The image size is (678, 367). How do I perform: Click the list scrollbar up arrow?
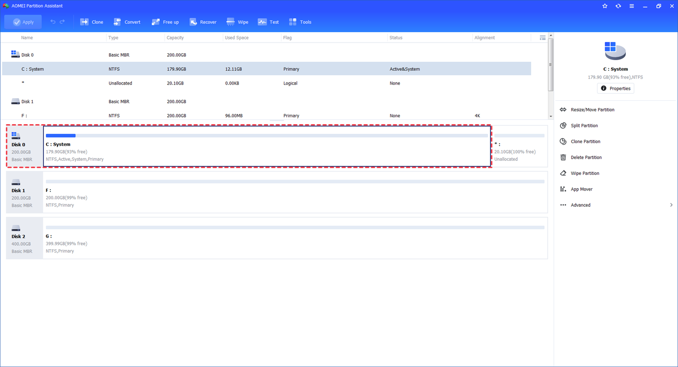pos(551,35)
